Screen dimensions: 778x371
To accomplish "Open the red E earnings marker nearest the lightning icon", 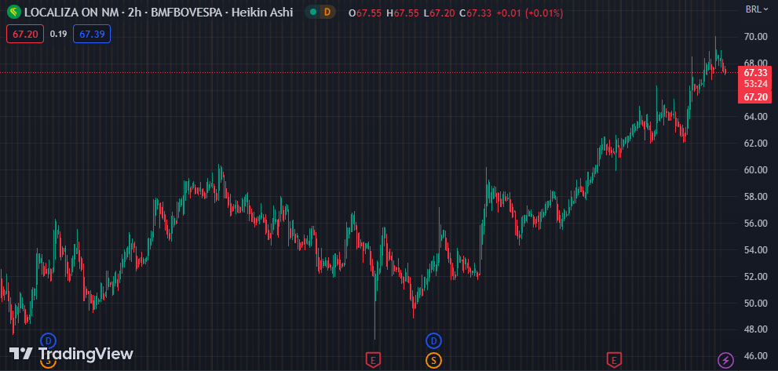I will [x=614, y=359].
